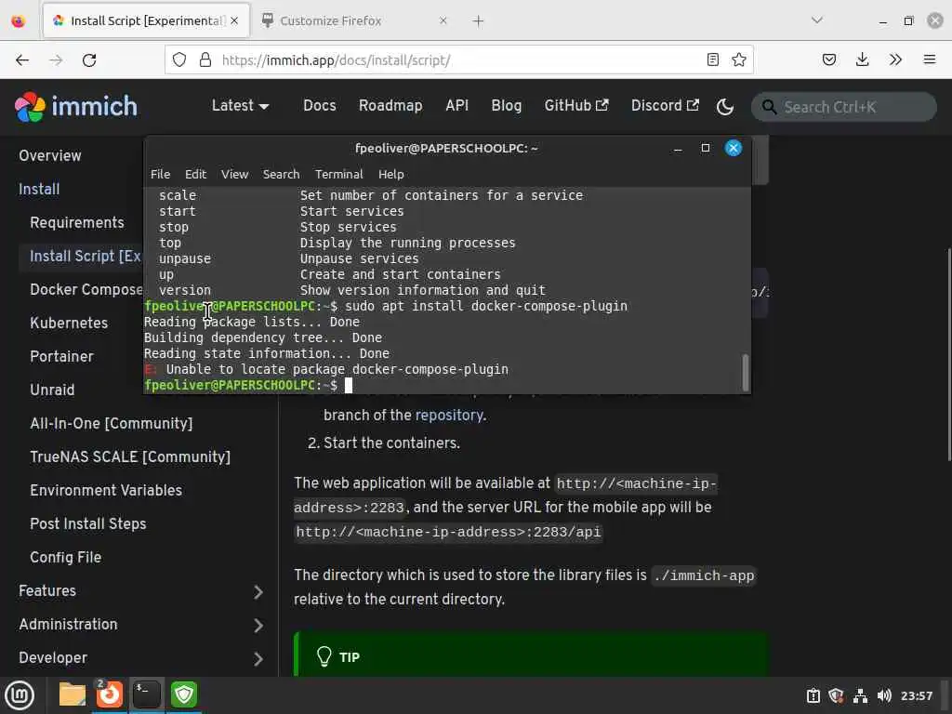Open the Roadmap page
Viewport: 952px width, 714px height.
point(390,106)
